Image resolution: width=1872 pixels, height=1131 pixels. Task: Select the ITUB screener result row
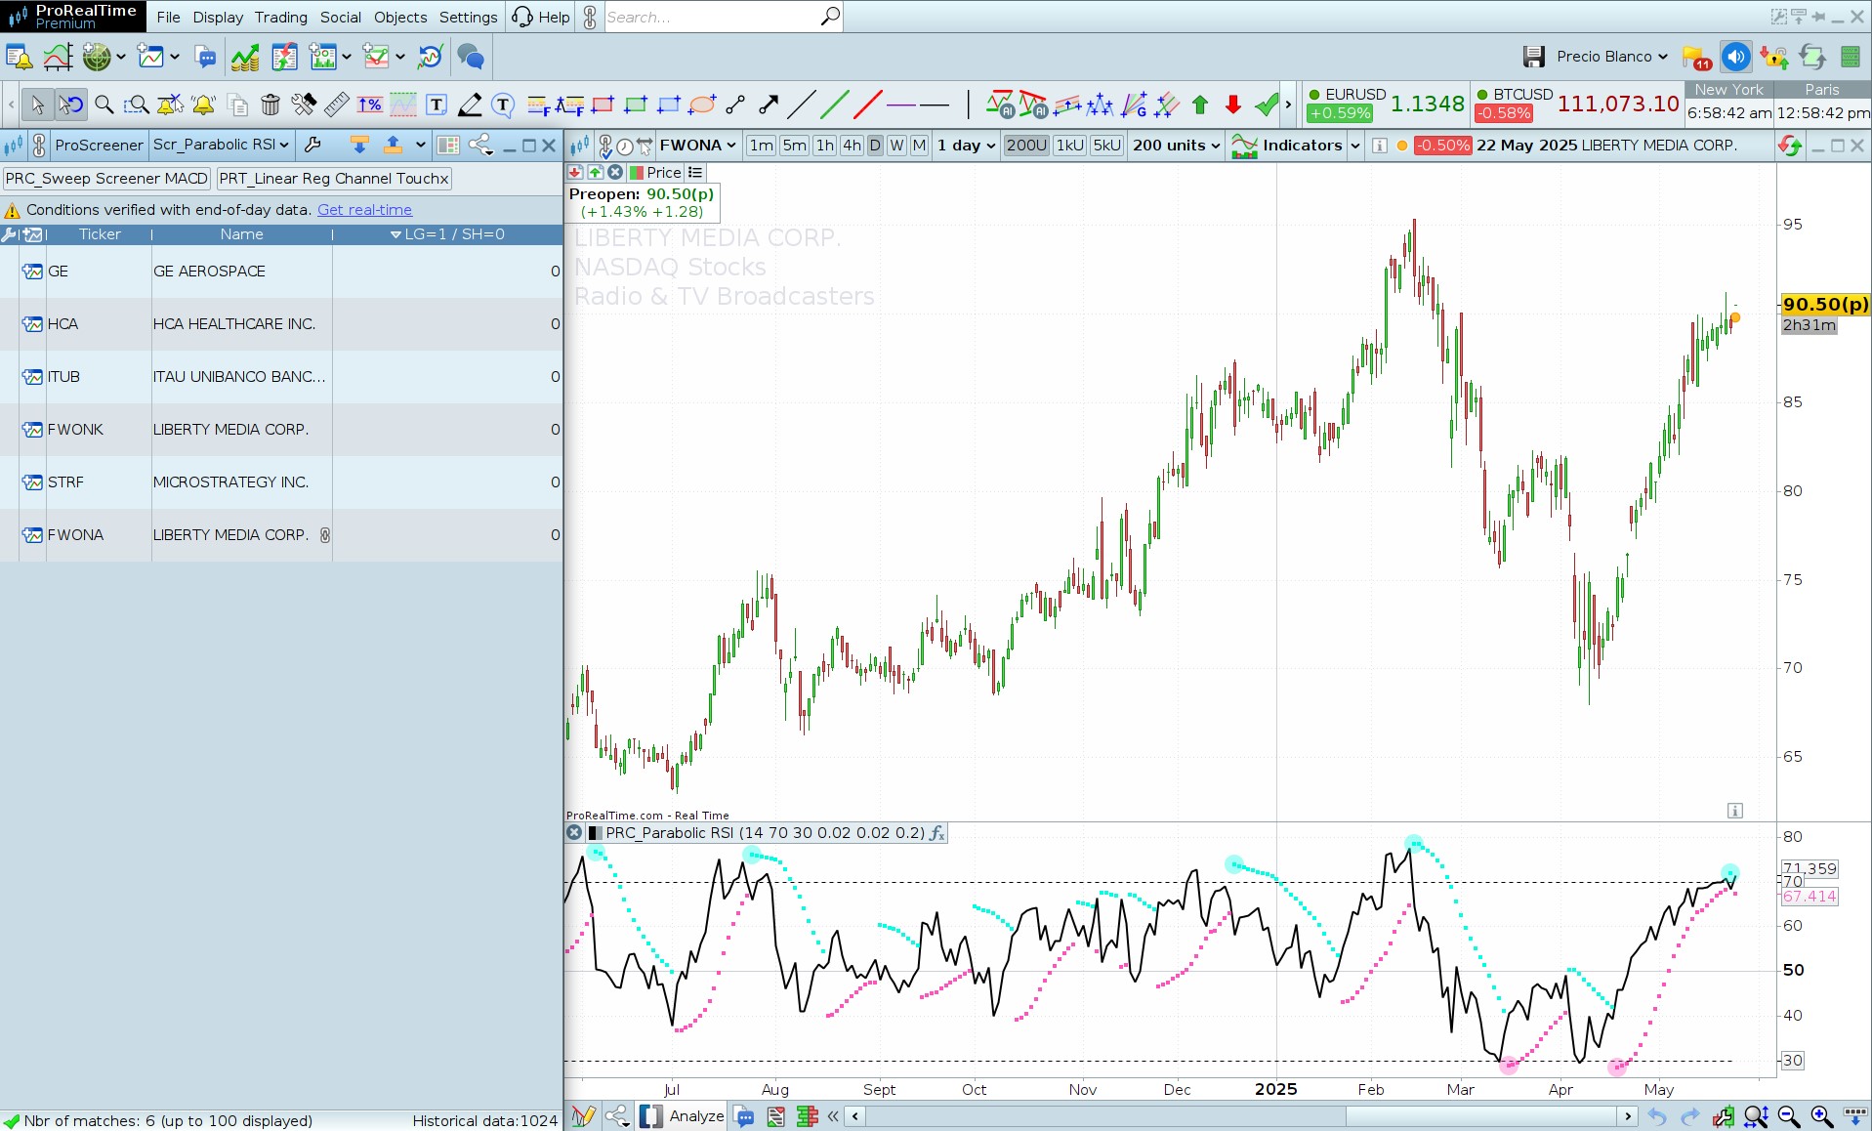pyautogui.click(x=281, y=377)
